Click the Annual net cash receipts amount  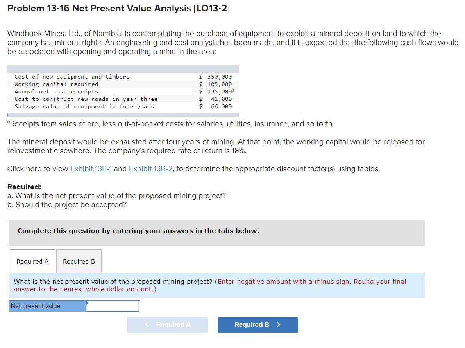click(219, 91)
